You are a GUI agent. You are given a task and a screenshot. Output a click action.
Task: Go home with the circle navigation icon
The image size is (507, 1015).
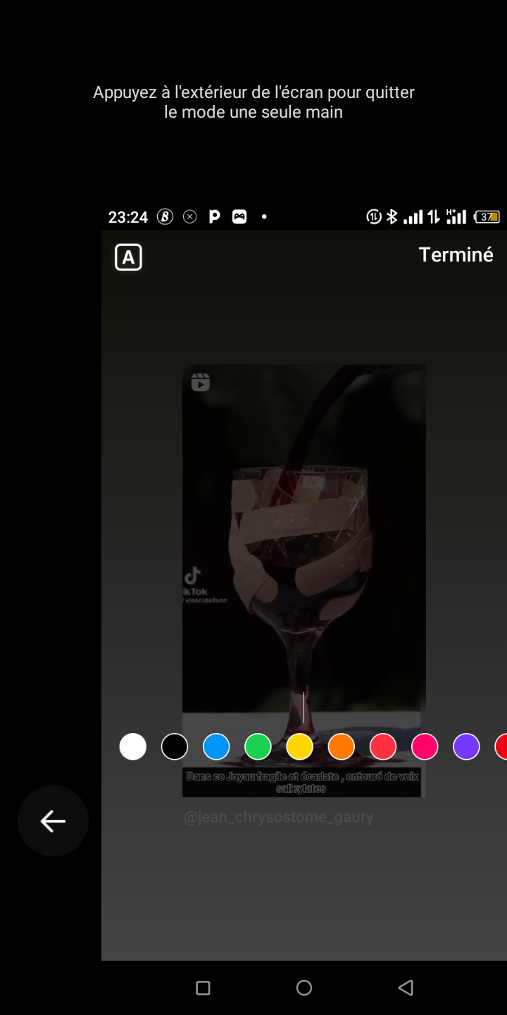click(x=304, y=988)
